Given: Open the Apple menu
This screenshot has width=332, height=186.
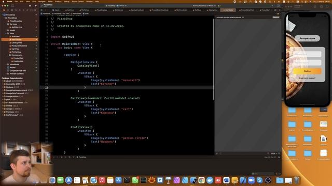Looking at the screenshot, I should [x=3, y=2].
